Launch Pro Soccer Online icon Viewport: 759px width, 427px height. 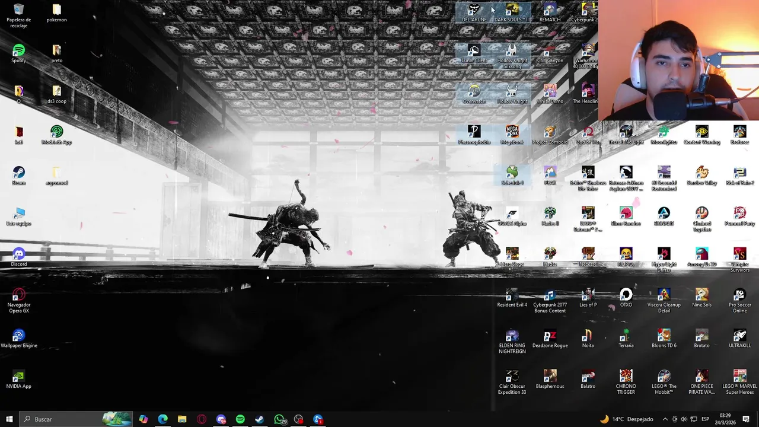(x=739, y=301)
